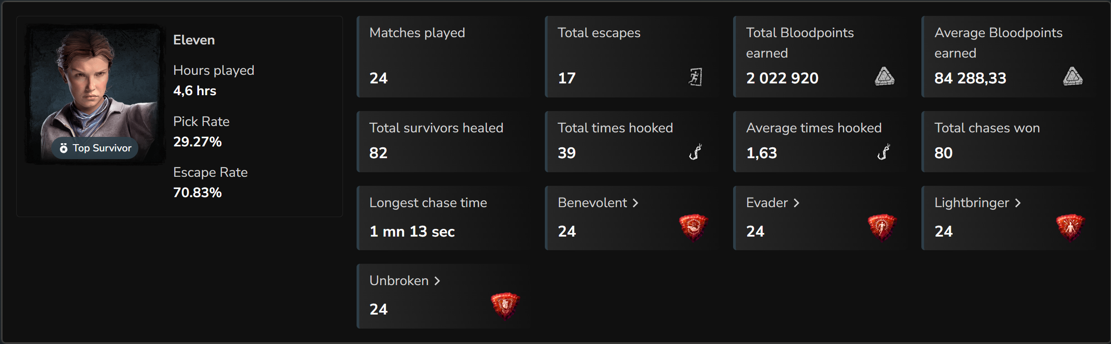Click the running escape icon on Total escapes card

click(x=697, y=77)
